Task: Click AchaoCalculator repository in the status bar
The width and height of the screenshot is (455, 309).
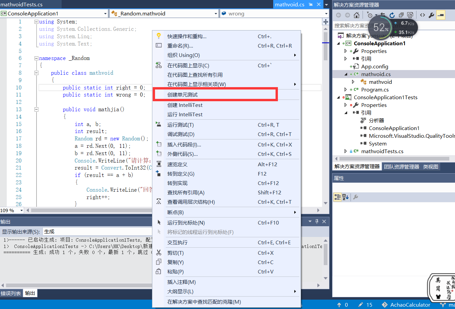Action: [406, 305]
